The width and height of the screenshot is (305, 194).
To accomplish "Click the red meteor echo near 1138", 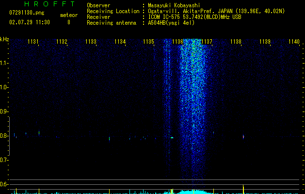I will (243, 137).
